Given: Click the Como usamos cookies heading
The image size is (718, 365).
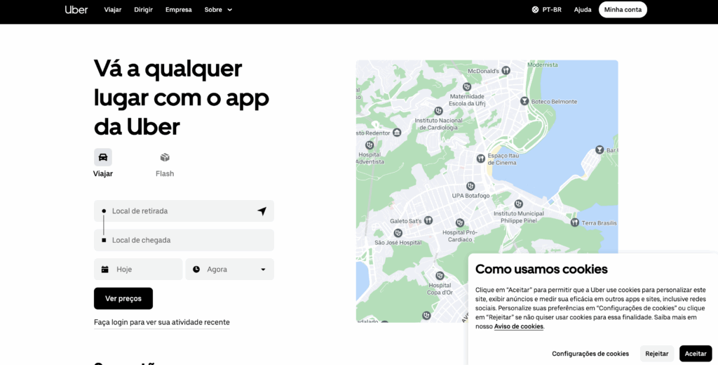Looking at the screenshot, I should coord(541,269).
